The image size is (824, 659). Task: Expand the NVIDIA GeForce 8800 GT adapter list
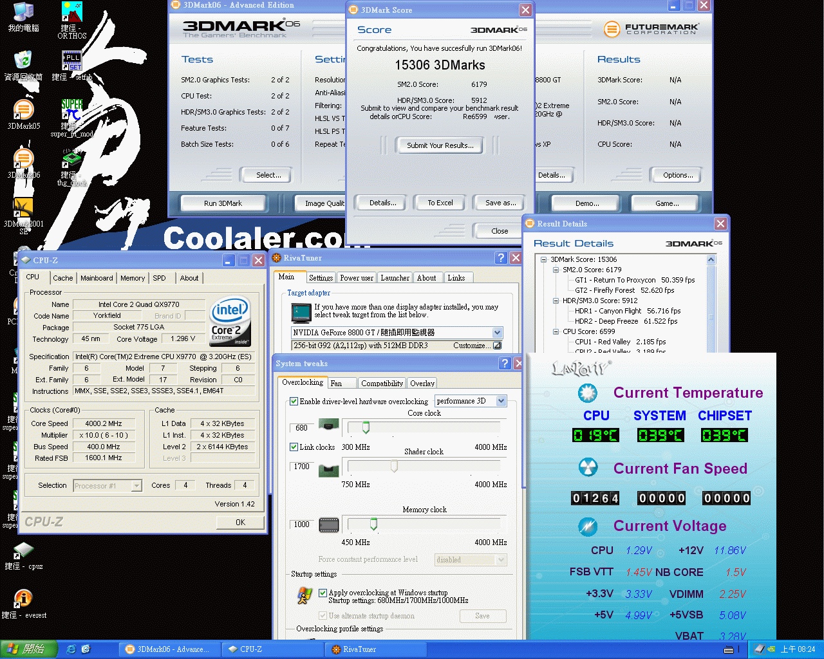pyautogui.click(x=497, y=333)
